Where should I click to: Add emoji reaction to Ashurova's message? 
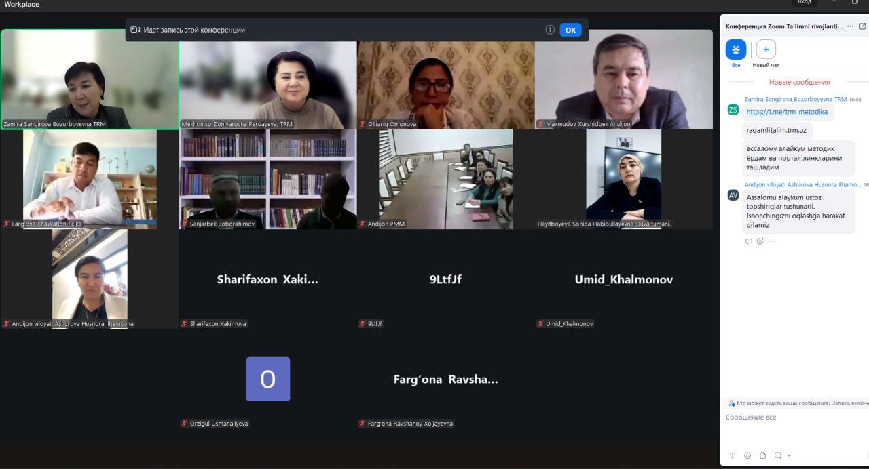click(x=760, y=241)
